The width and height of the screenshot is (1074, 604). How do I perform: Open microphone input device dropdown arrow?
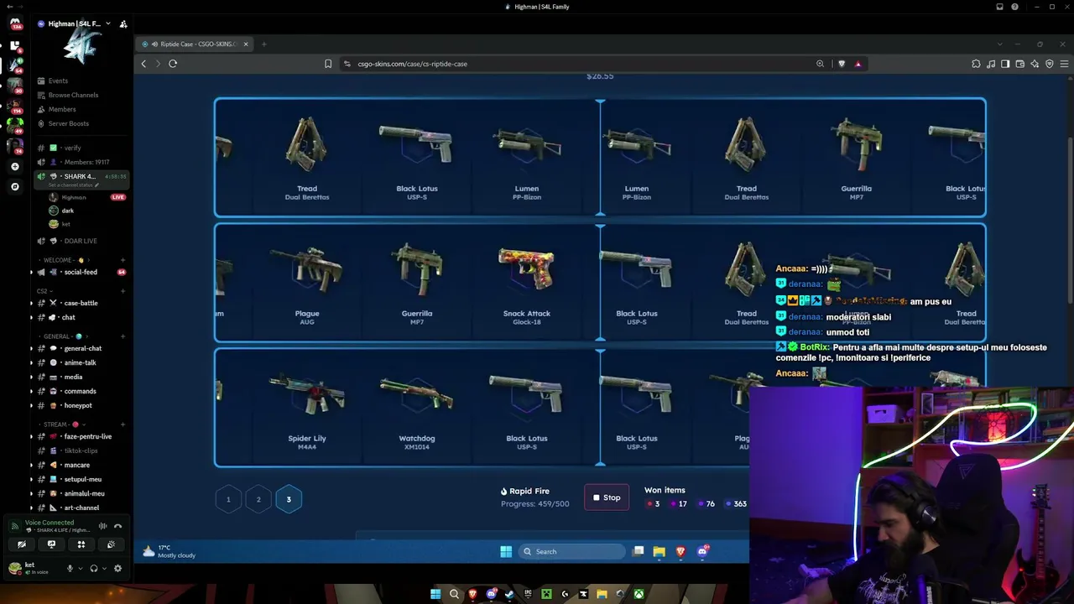pos(81,568)
